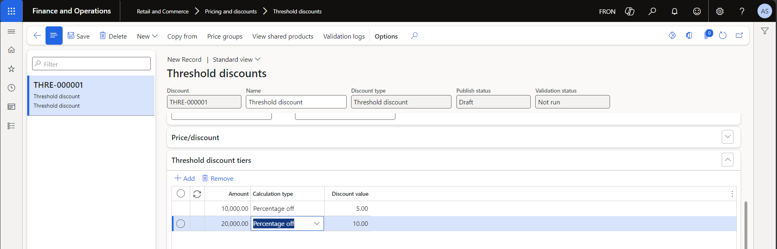Select the 20,000.00 tier row radio

pyautogui.click(x=181, y=224)
